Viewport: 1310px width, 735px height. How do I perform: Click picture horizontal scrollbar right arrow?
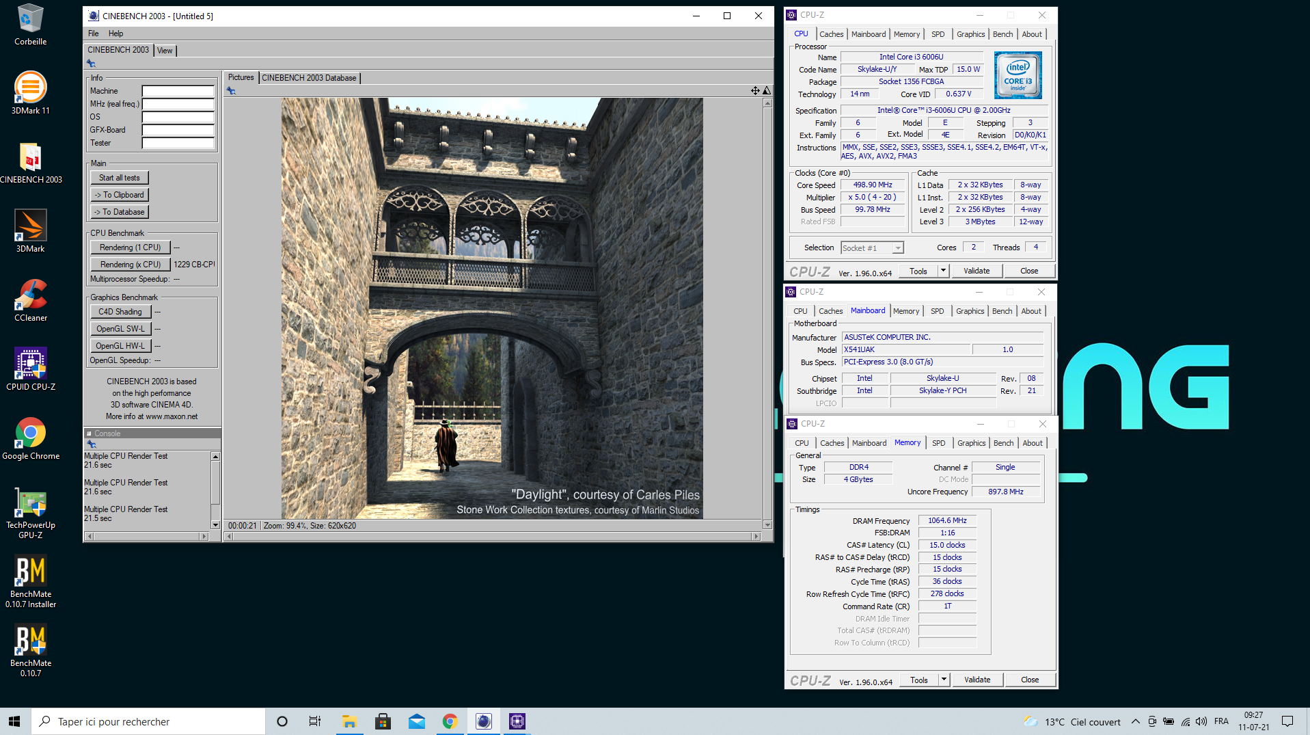pyautogui.click(x=756, y=537)
